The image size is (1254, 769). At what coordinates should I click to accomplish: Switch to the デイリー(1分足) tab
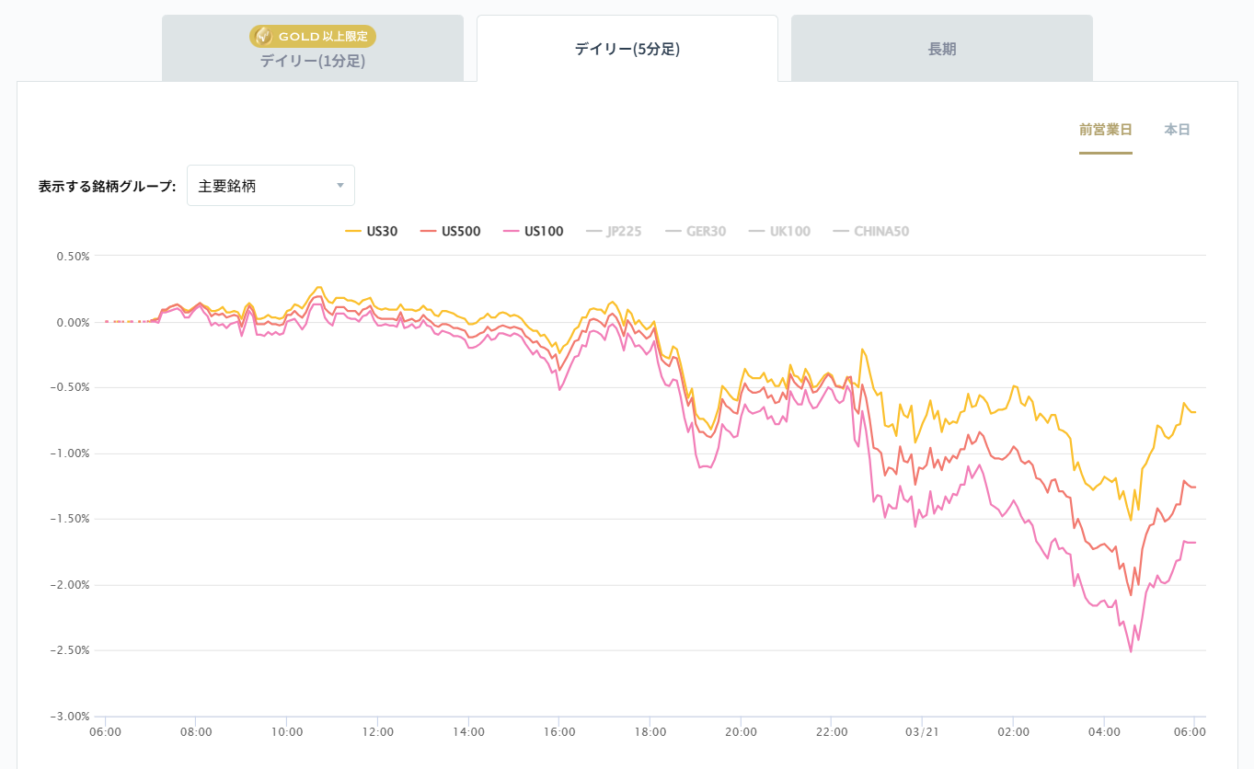point(313,61)
